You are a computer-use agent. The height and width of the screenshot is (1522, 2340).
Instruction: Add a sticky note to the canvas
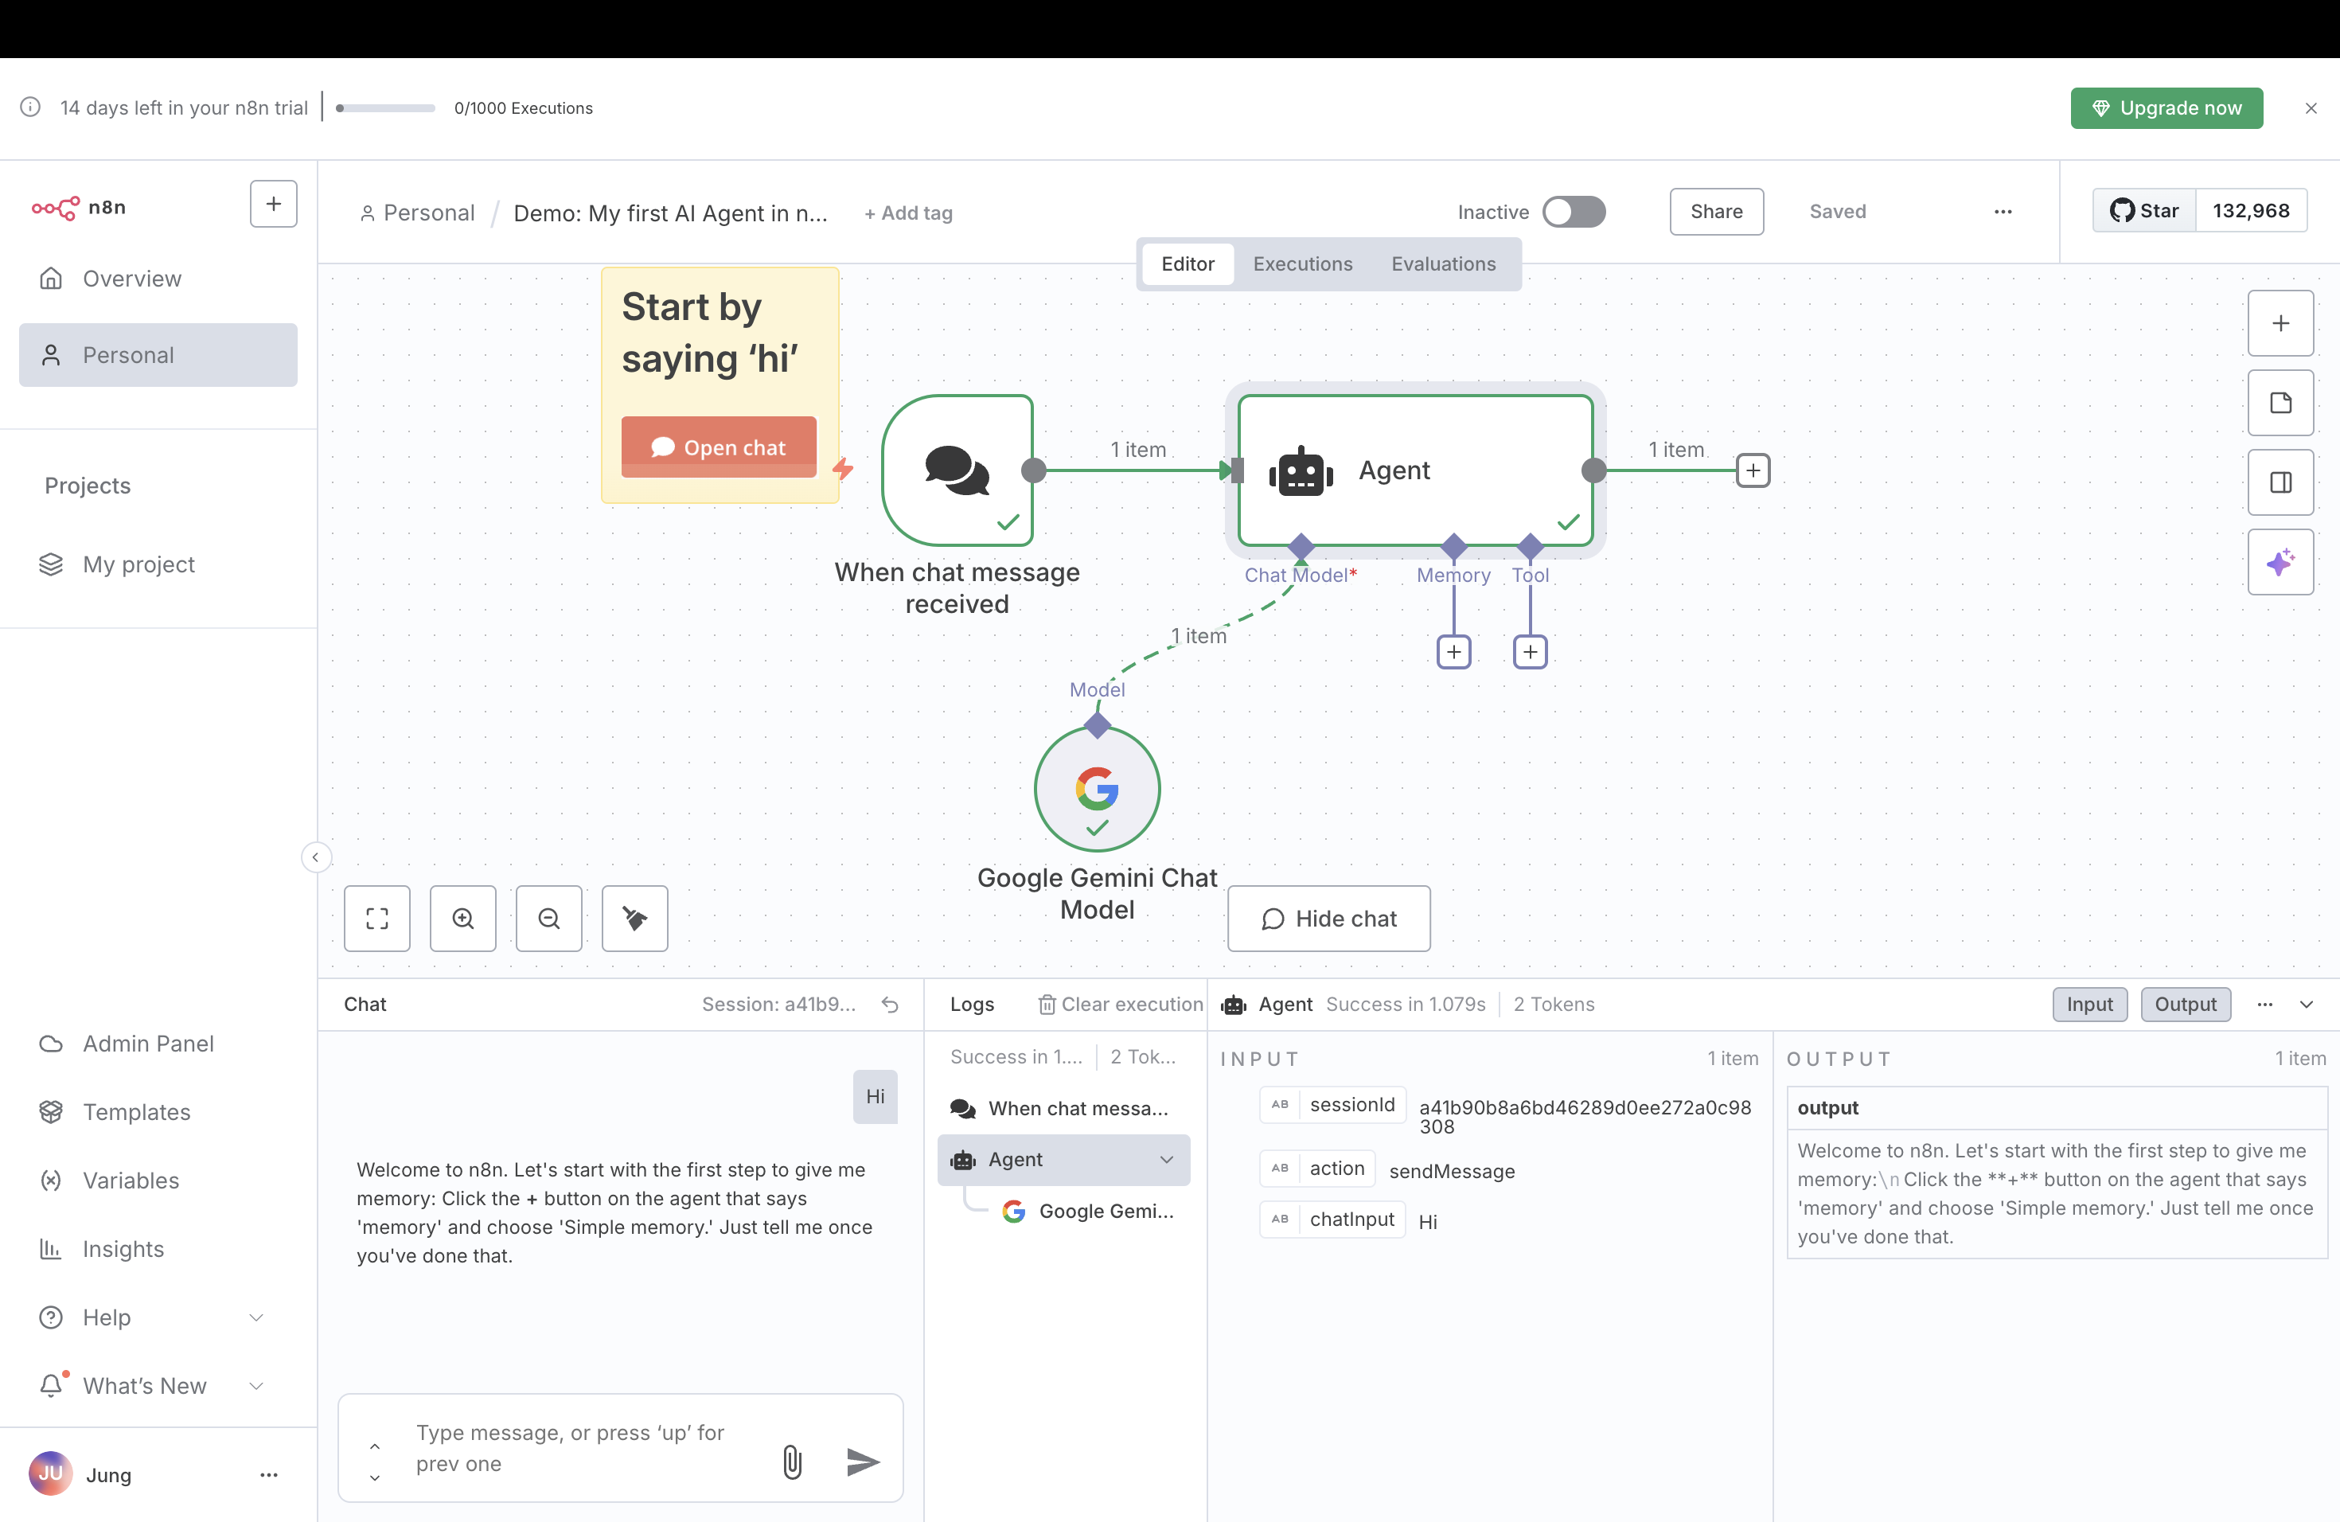2280,403
